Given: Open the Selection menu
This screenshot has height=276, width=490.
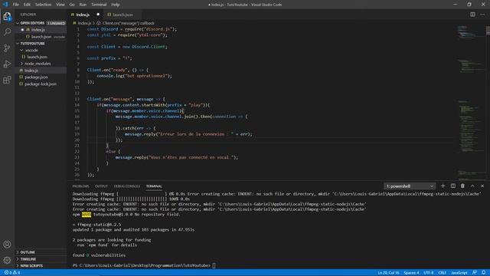Looking at the screenshot, I should [x=43, y=5].
